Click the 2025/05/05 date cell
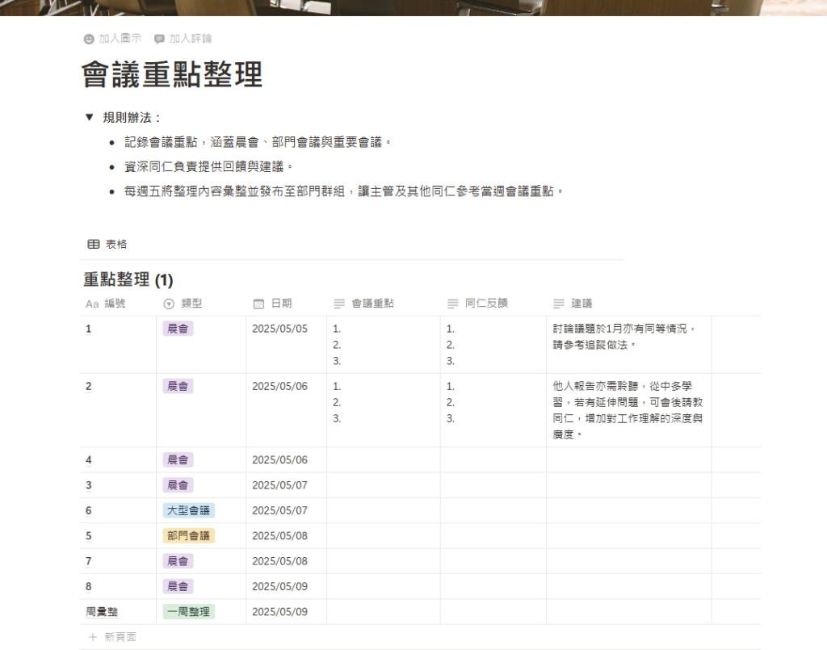 click(x=279, y=329)
